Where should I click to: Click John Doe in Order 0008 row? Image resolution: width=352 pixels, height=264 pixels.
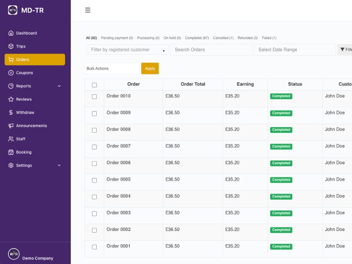click(335, 129)
